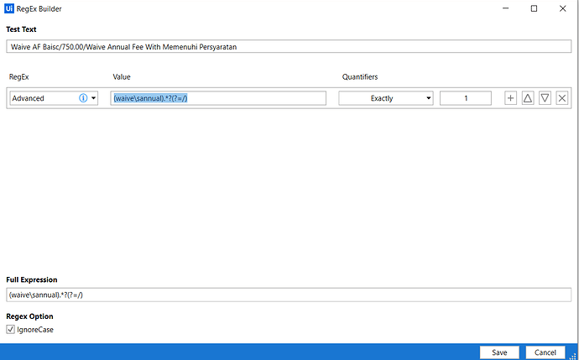Focus the Test Text input field

[x=289, y=46]
